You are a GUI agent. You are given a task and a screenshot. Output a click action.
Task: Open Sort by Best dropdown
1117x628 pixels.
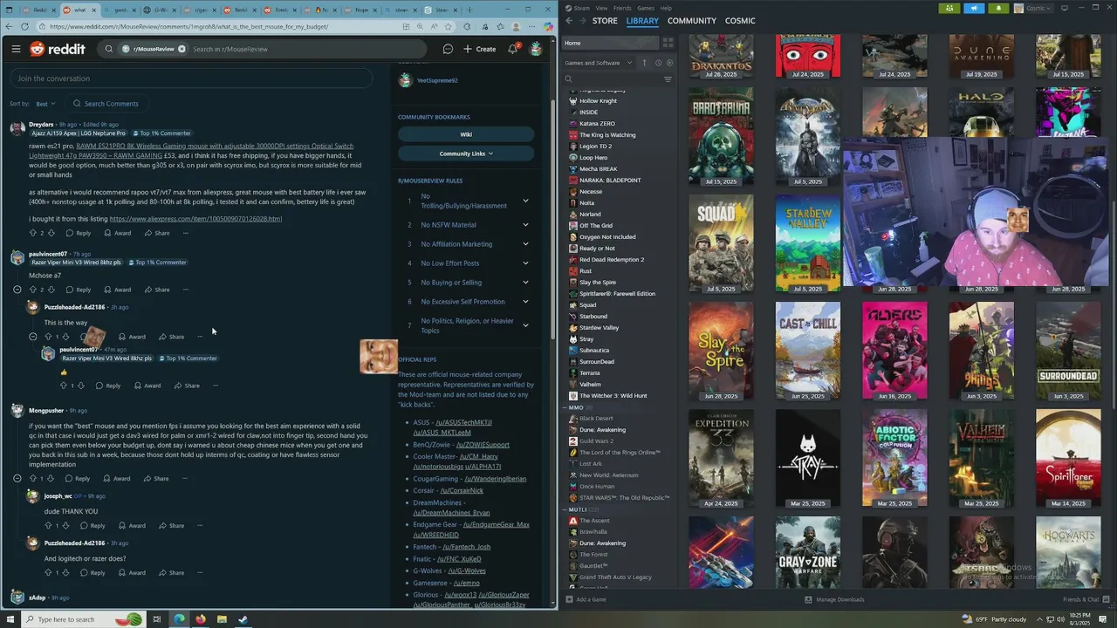[45, 104]
